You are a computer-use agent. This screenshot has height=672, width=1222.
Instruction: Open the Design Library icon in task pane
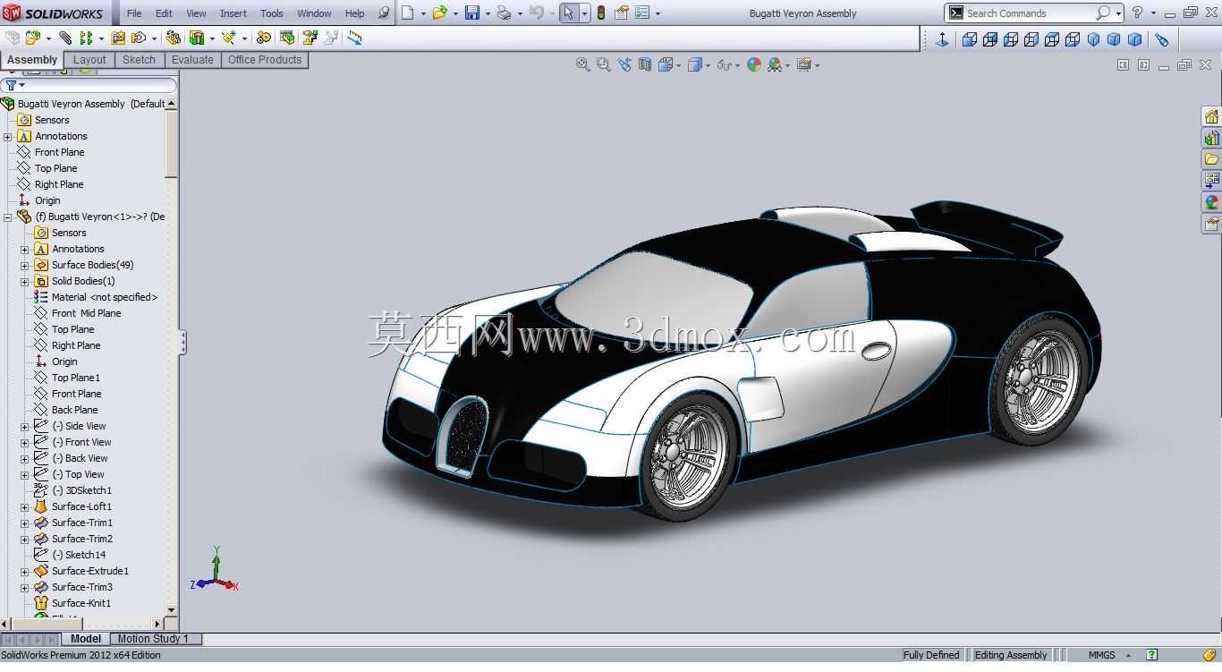(1211, 139)
